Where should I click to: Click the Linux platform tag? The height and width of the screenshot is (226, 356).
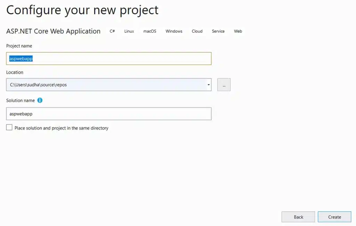point(129,31)
